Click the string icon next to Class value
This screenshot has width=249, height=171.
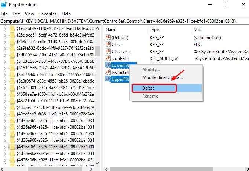tap(108, 44)
